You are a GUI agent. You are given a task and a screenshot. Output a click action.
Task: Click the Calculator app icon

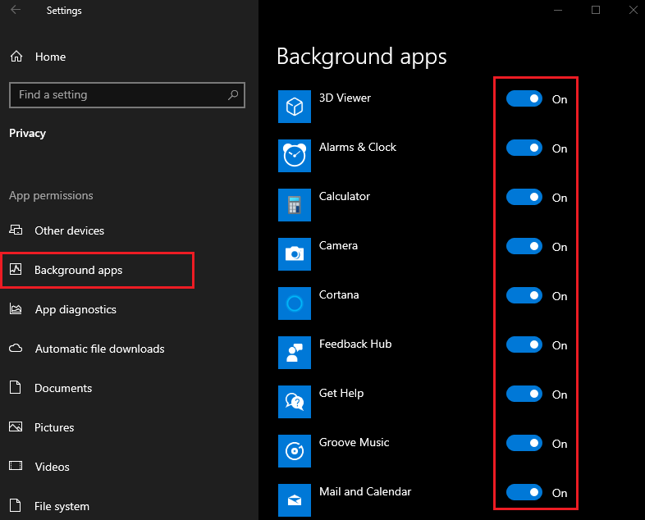295,205
